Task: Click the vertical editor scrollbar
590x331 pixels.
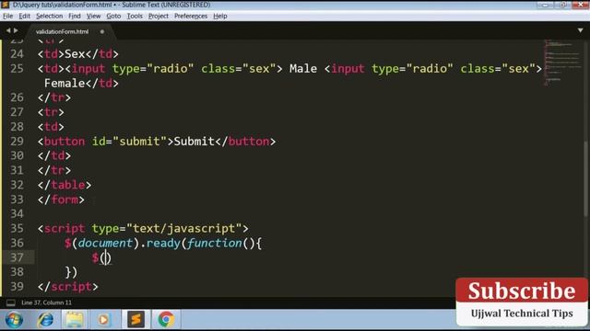Action: (x=586, y=178)
